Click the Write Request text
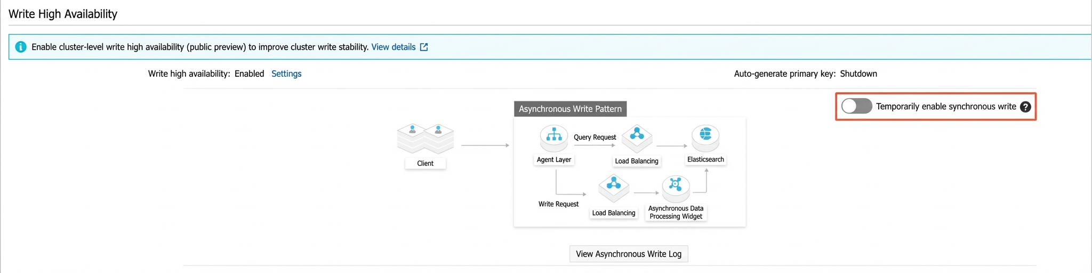This screenshot has height=273, width=1092. tap(558, 204)
